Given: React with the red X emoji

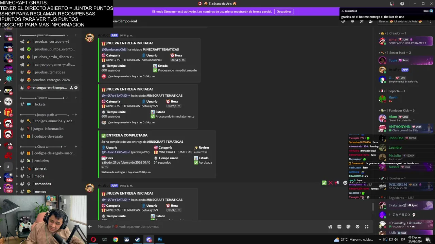Looking at the screenshot, I should [330, 183].
